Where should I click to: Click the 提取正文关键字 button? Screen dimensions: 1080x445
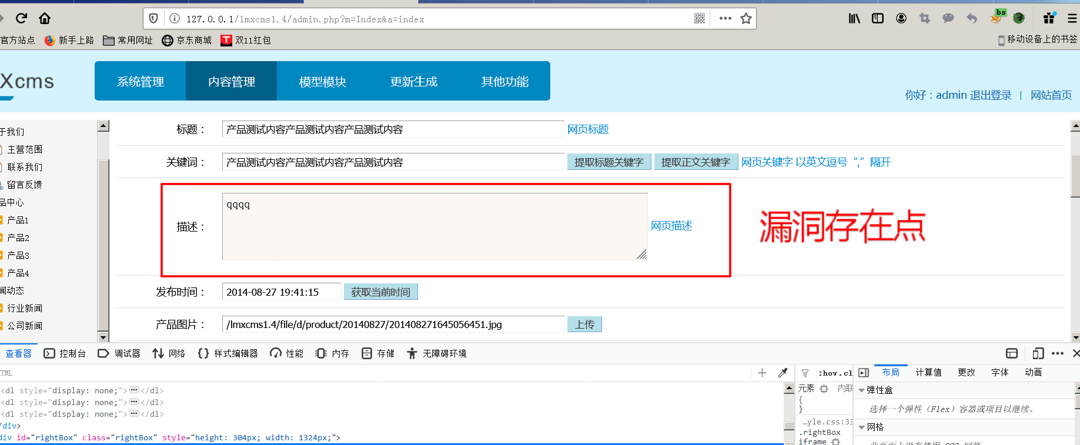coord(696,162)
